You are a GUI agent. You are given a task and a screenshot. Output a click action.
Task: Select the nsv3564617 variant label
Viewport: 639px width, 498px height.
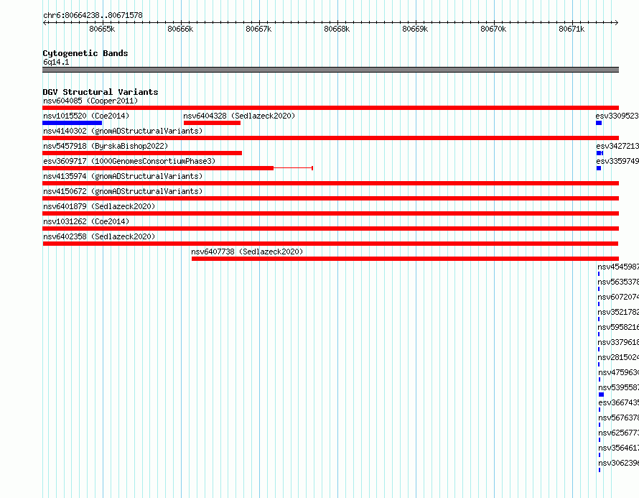619,448
